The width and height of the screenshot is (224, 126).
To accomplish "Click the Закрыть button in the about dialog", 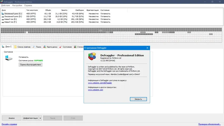I will coord(138,99).
